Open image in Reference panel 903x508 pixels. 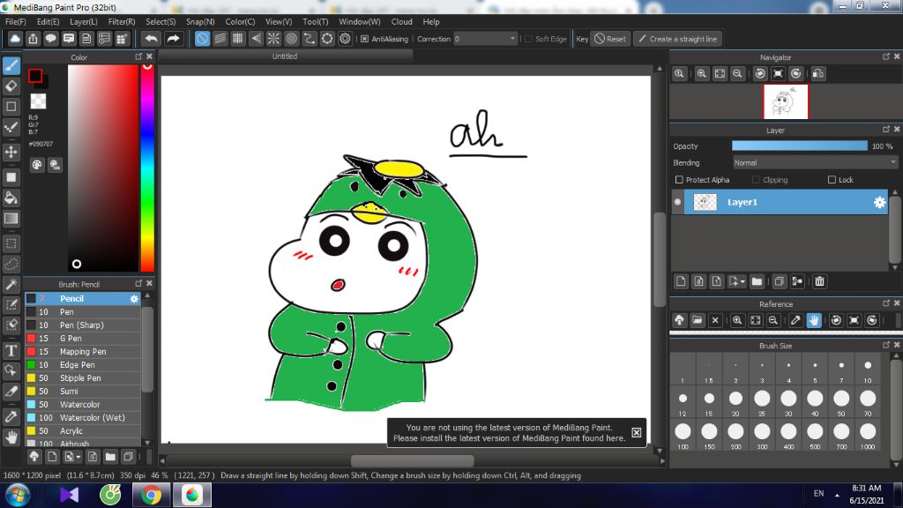coord(698,320)
